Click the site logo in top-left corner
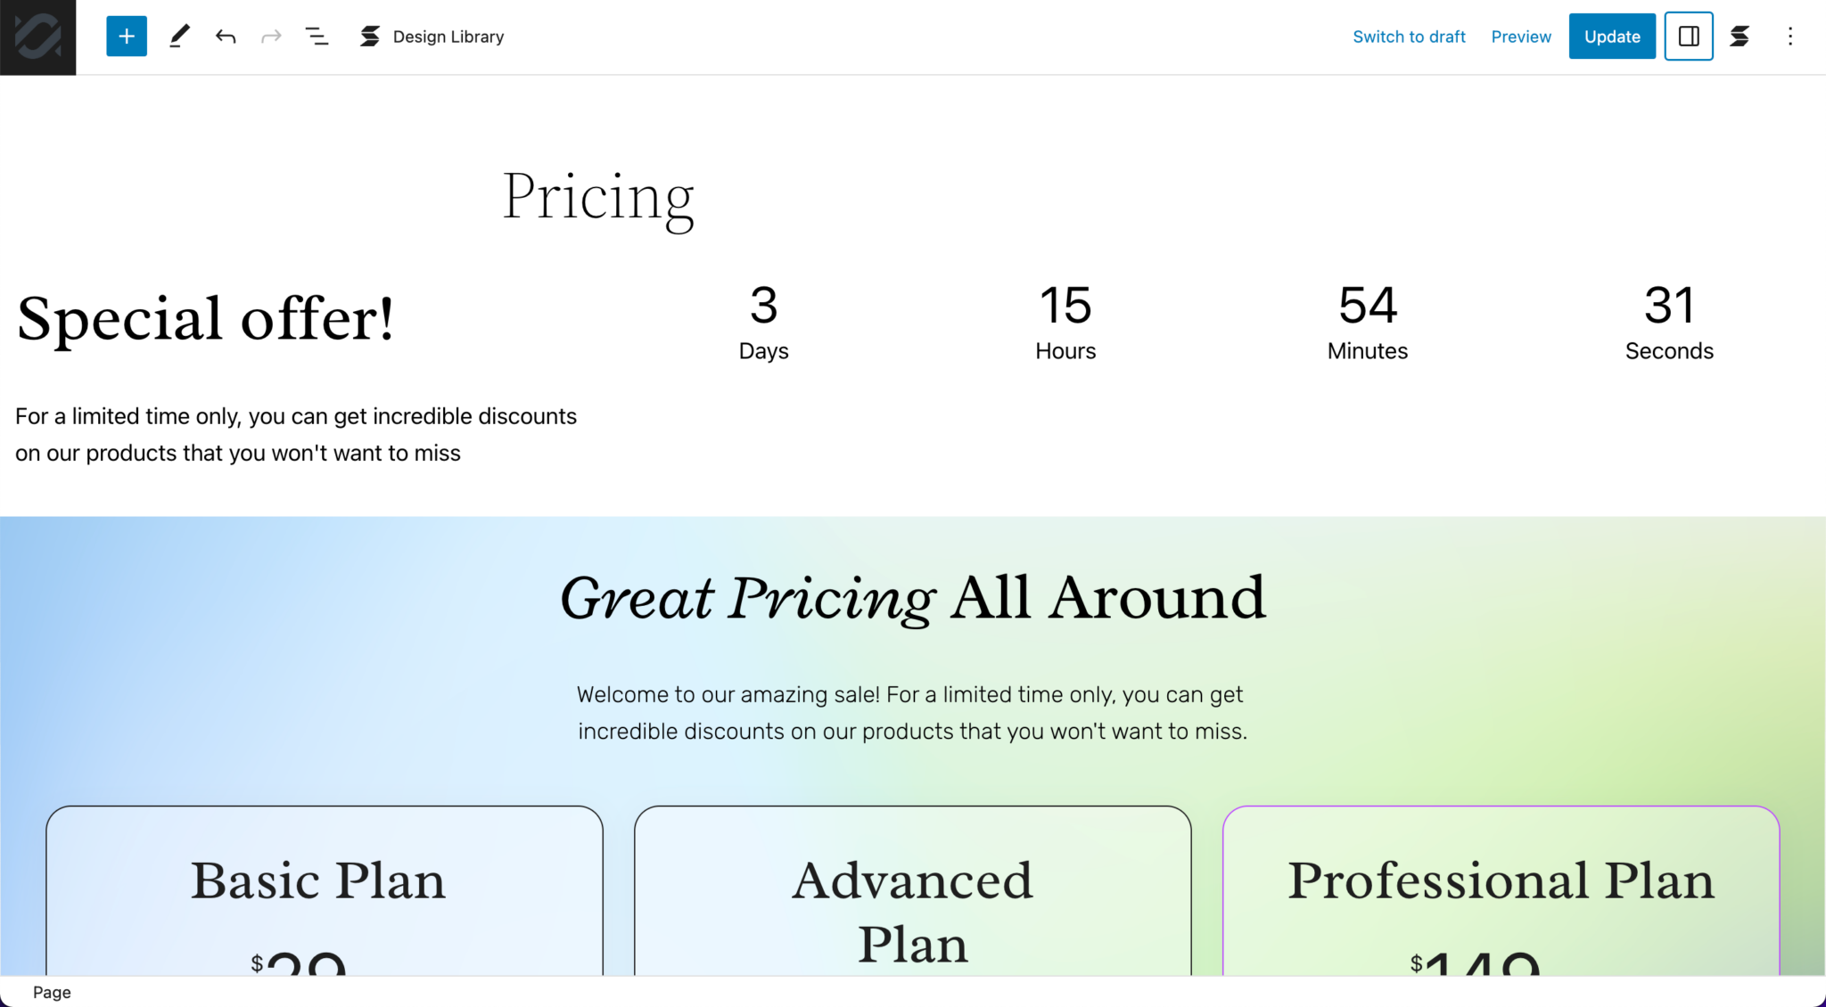Viewport: 1826px width, 1007px height. 37,37
